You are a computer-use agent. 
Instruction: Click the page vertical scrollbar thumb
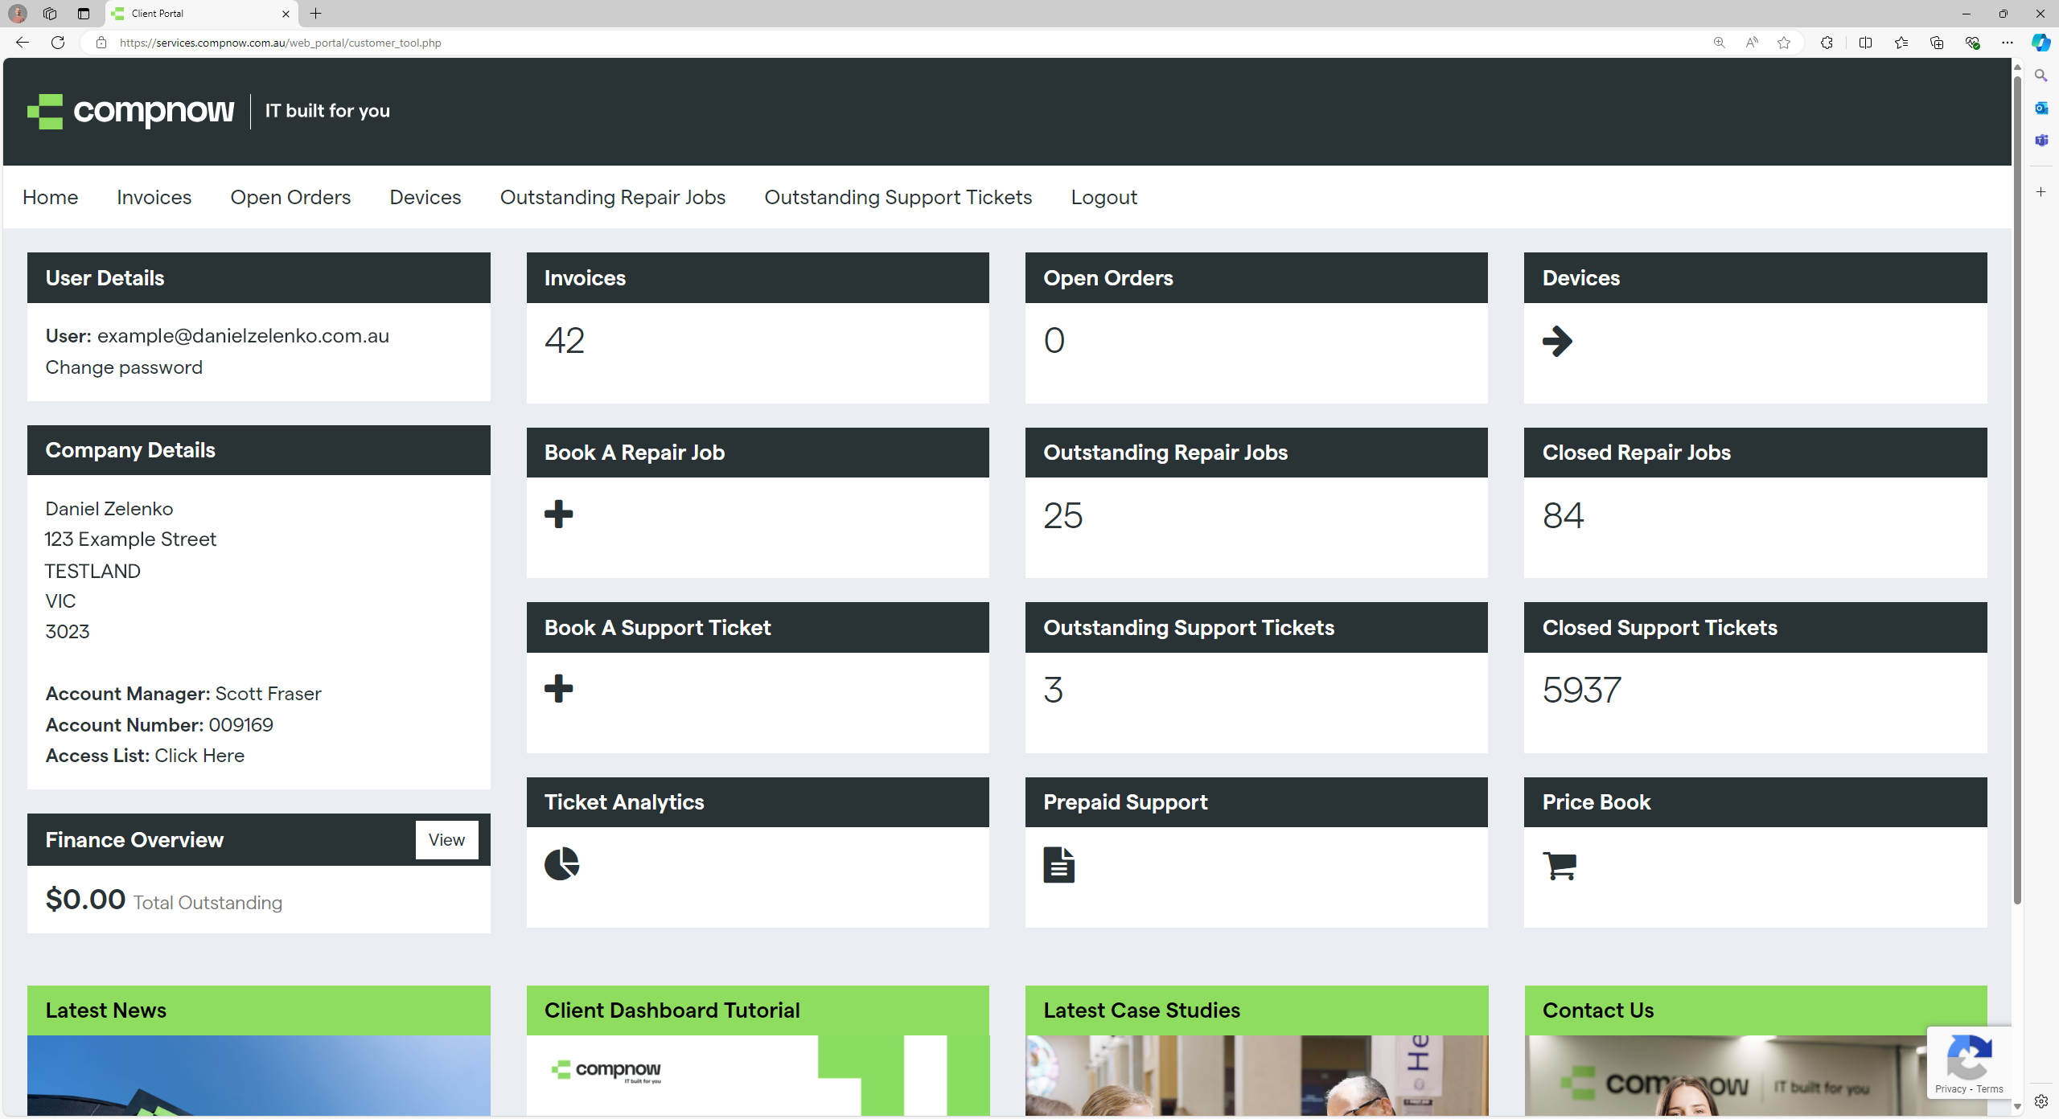click(x=2017, y=490)
